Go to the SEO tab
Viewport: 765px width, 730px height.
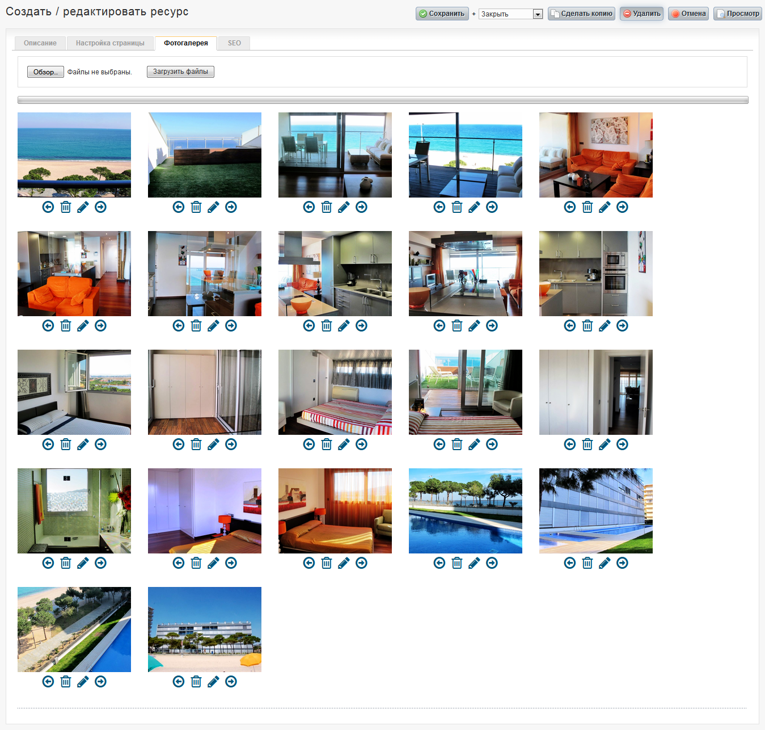coord(234,43)
